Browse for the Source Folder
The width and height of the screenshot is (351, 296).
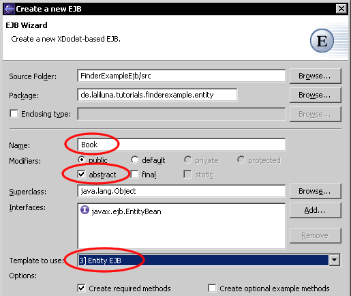315,76
